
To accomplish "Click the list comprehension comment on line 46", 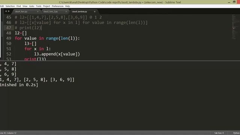I will [x=81, y=22].
